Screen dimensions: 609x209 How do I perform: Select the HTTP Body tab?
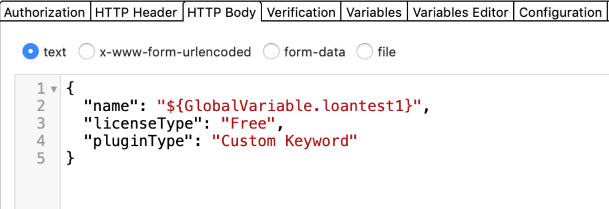222,12
